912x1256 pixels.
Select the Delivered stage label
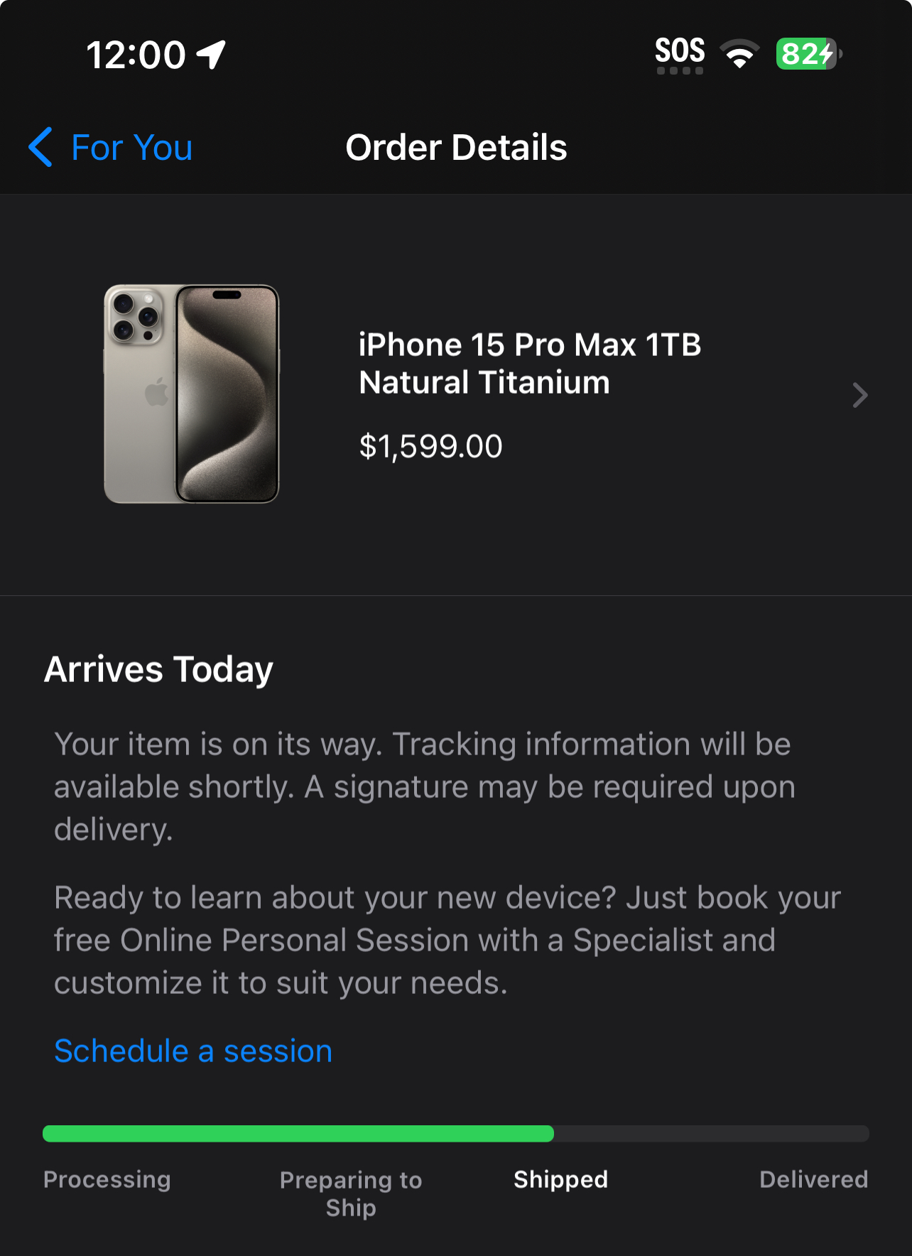click(x=814, y=1179)
